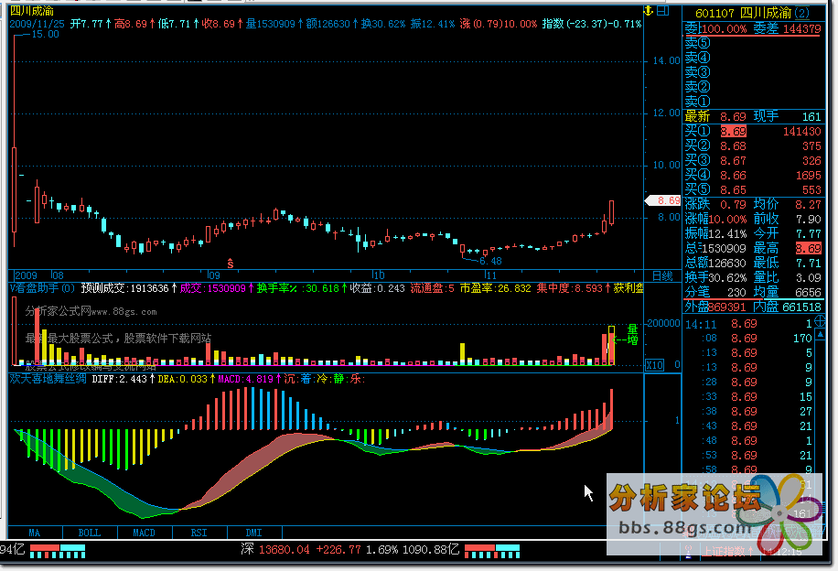Click the 欢天喜地舞丝绸 indicator name
838x571 pixels.
48,377
